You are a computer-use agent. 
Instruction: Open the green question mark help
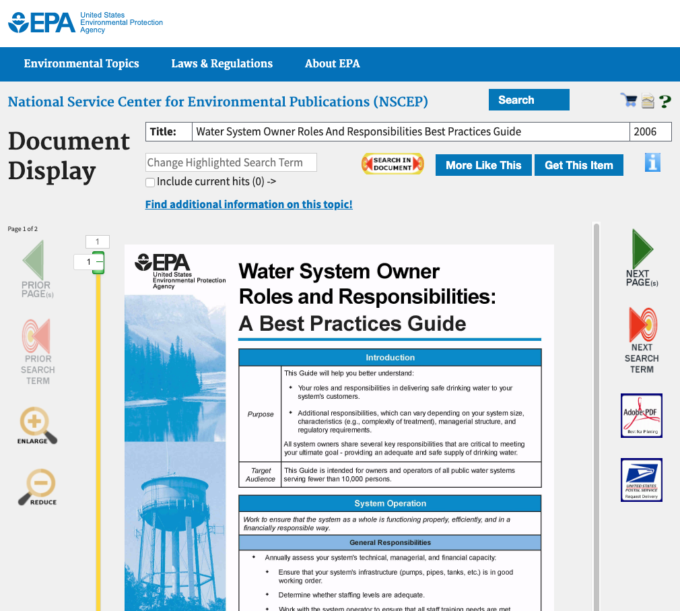pyautogui.click(x=665, y=101)
